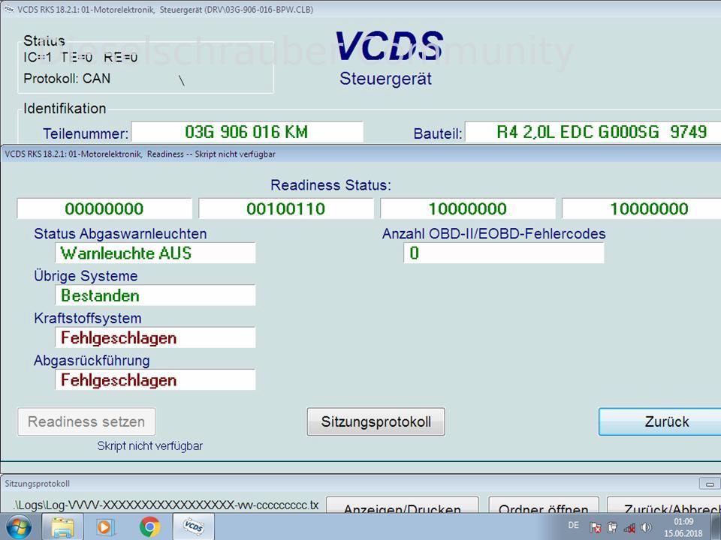This screenshot has width=721, height=540.
Task: Open the volume speaker icon
Action: (x=646, y=527)
